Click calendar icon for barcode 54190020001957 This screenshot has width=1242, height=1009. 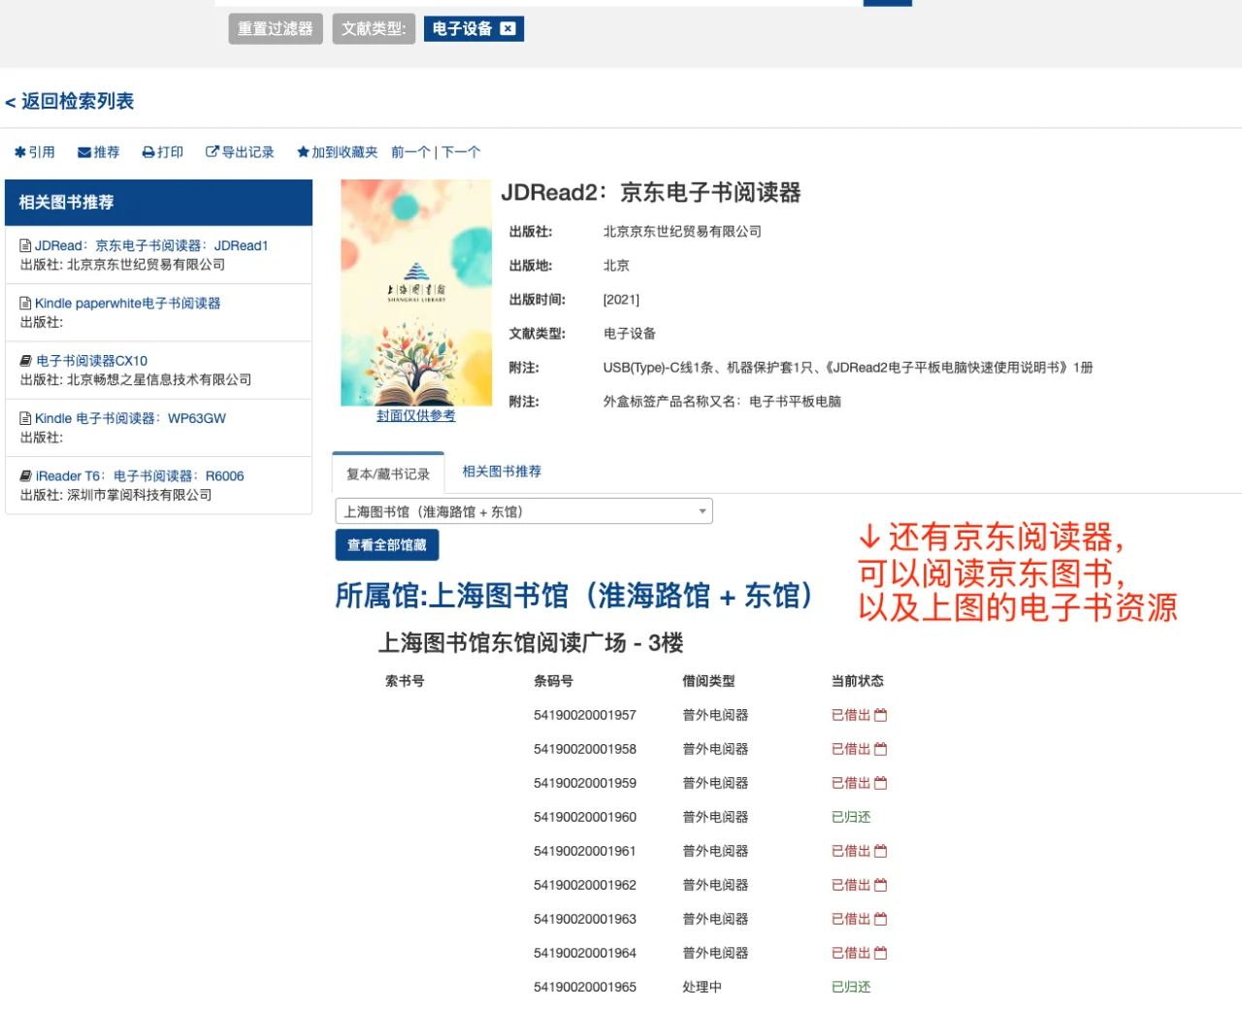[x=881, y=715]
